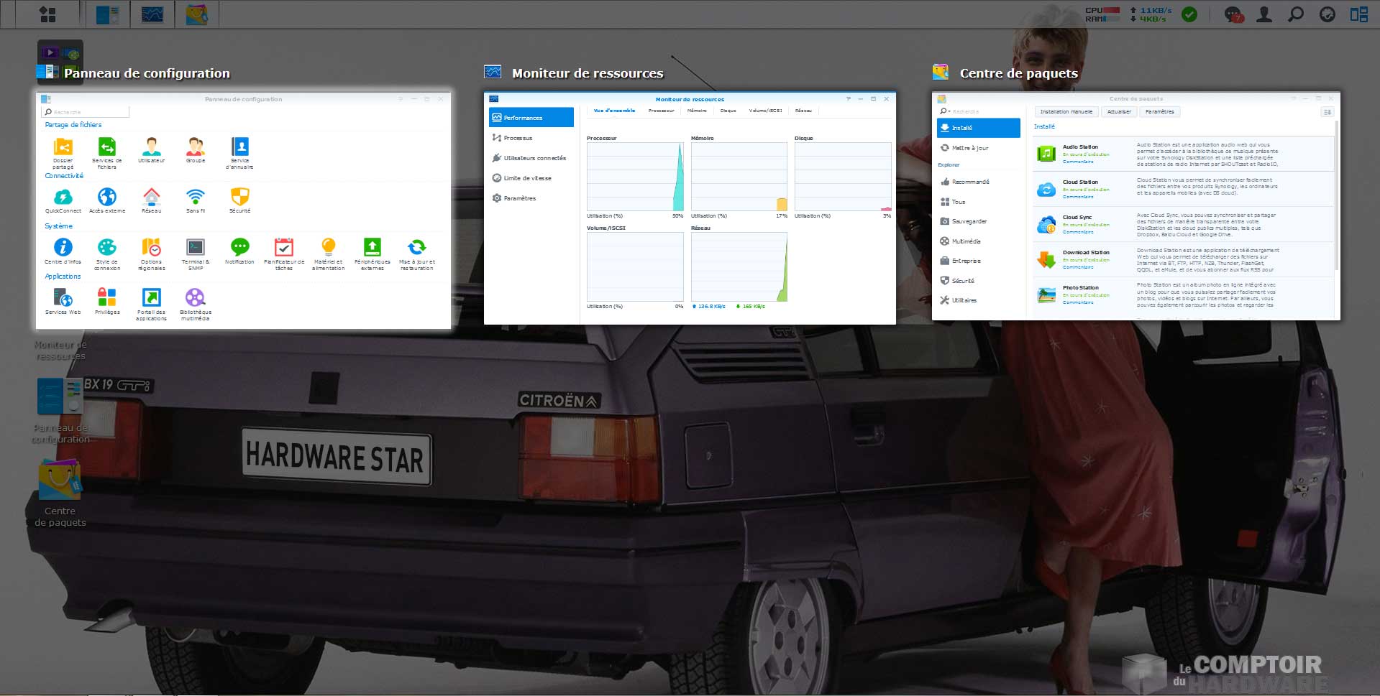Viewport: 1380px width, 696px height.
Task: Switch to the Mémoire tab
Action: (x=697, y=111)
